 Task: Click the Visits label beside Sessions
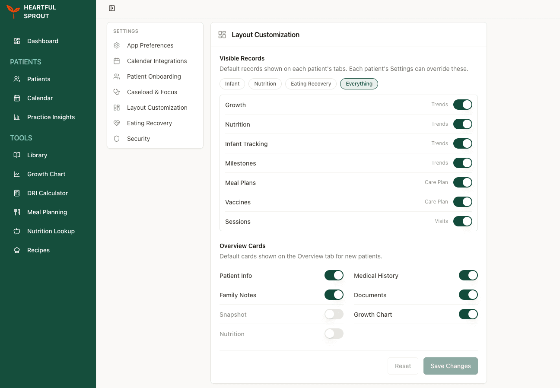(x=442, y=221)
